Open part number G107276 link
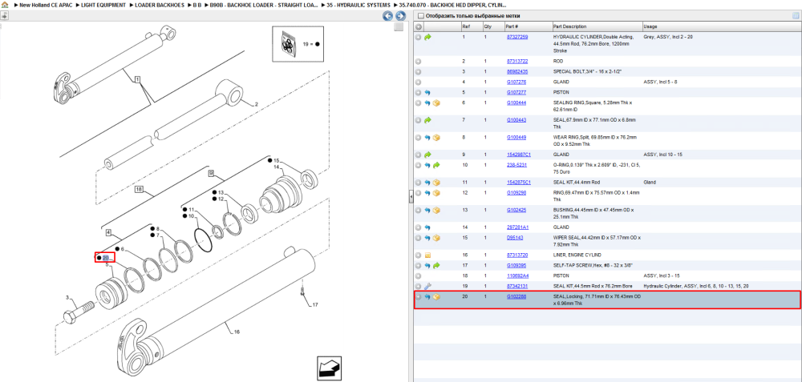Image resolution: width=802 pixels, height=382 pixels. [516, 82]
